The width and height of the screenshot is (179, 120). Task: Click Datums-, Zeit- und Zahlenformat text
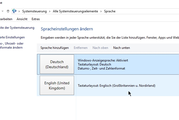(101, 68)
